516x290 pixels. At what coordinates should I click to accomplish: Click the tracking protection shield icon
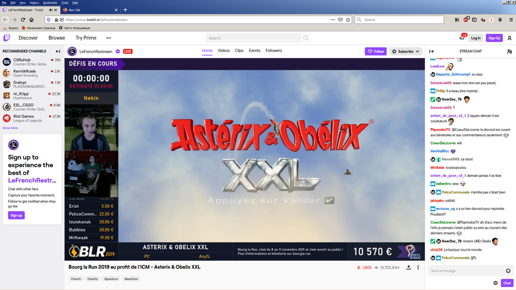pyautogui.click(x=49, y=19)
